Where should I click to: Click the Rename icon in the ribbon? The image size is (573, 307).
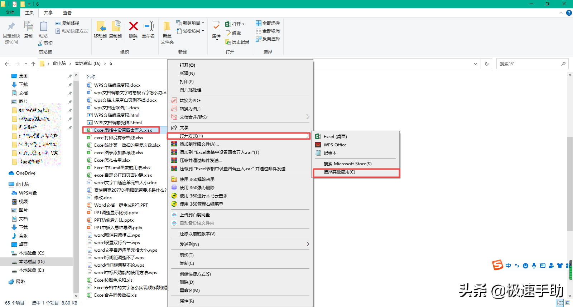point(148,26)
